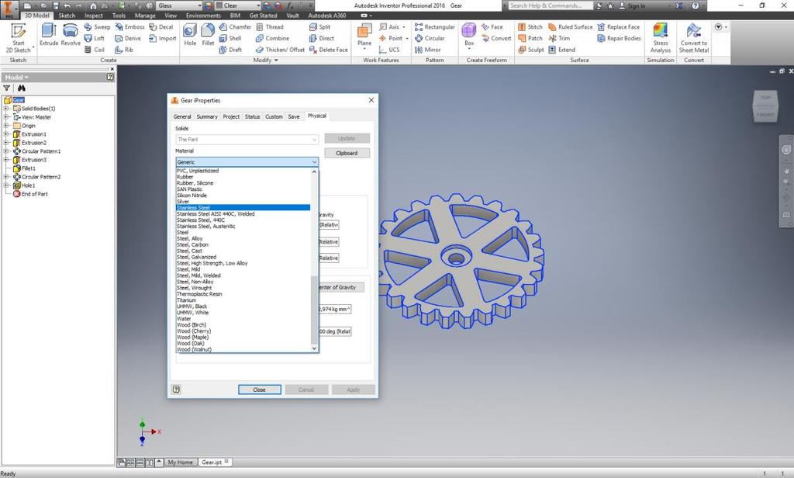This screenshot has height=478, width=794.
Task: Open Stress Analysis
Action: point(661,37)
